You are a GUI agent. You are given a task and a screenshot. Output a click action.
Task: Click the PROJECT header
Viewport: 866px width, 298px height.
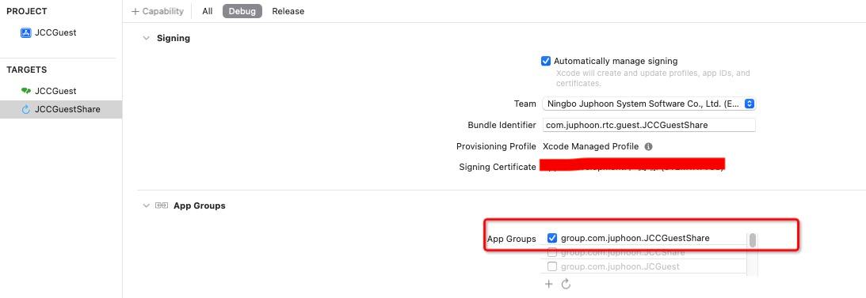point(26,12)
